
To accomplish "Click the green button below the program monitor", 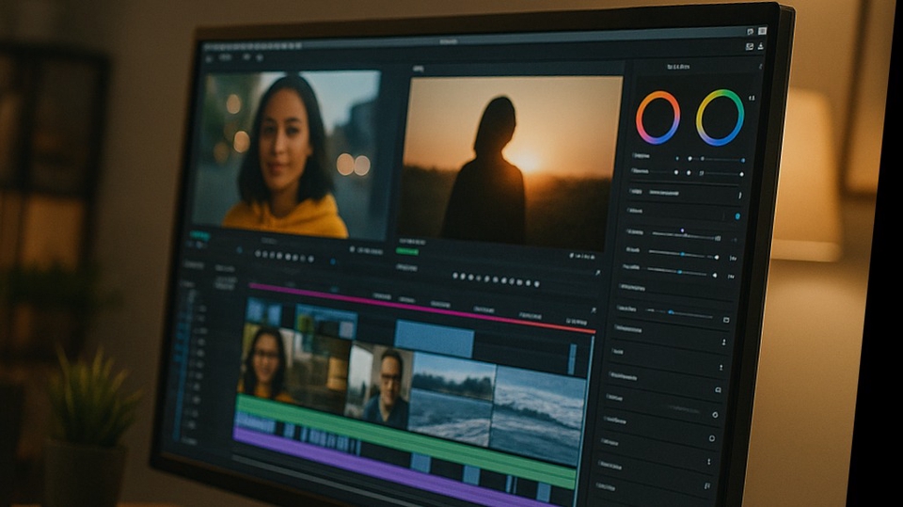I will coord(407,252).
